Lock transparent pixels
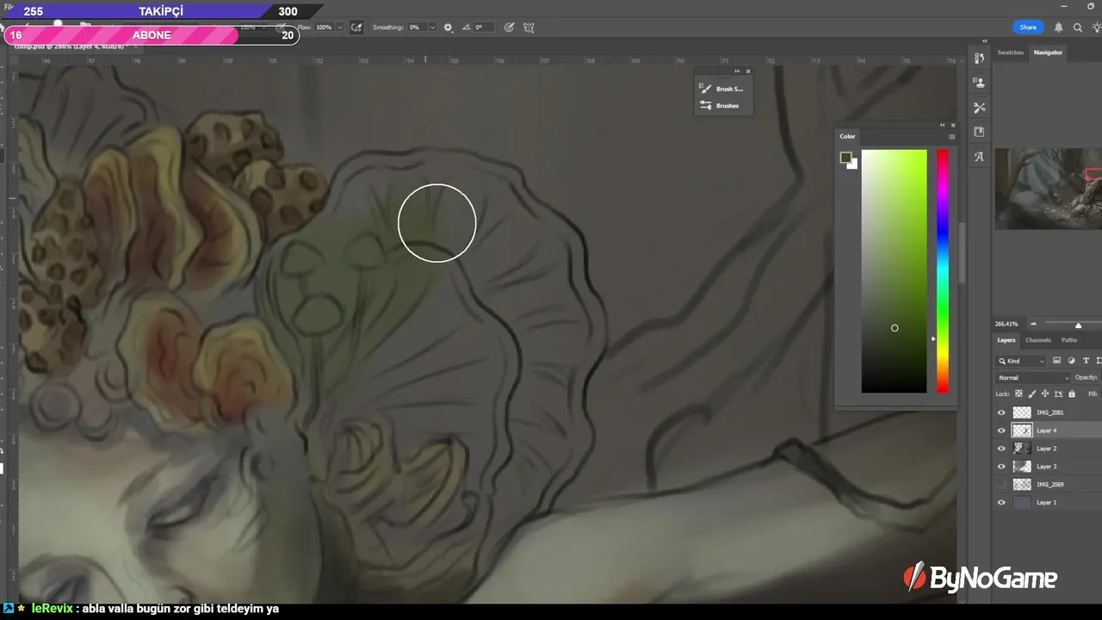The image size is (1102, 620). coord(1018,394)
